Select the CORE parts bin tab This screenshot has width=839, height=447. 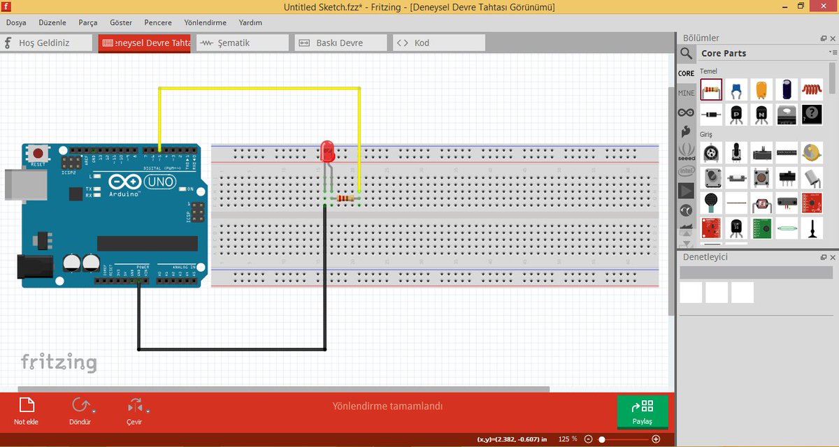(x=687, y=73)
